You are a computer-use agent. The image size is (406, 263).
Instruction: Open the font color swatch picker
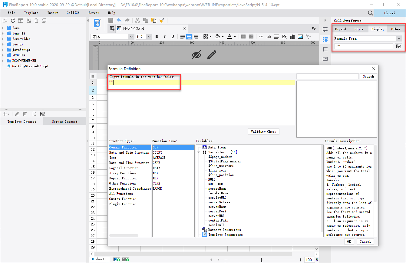(234, 36)
